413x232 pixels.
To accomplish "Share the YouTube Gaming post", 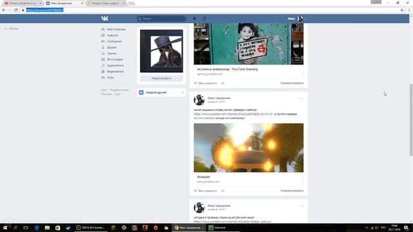I will [x=223, y=83].
